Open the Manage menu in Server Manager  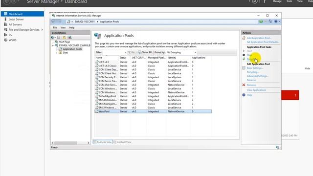coord(277,1)
